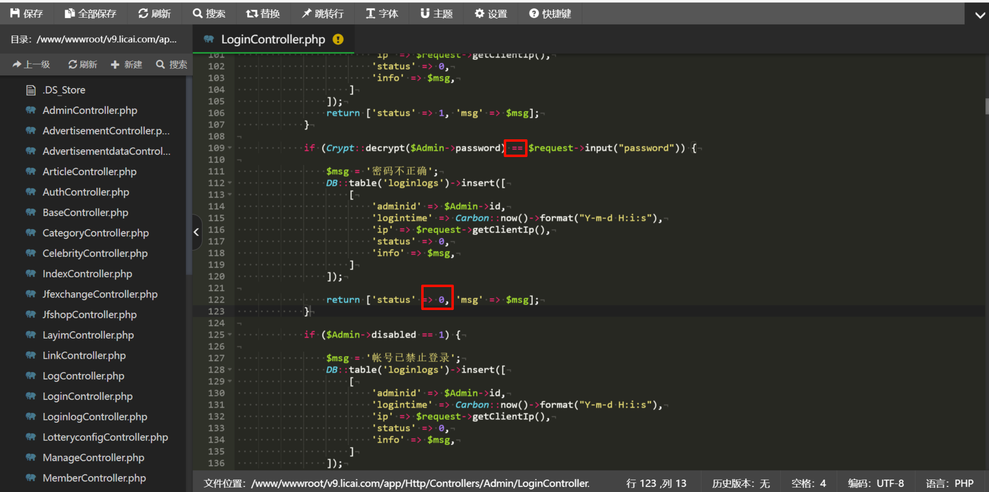Open CelebrityController.php

pyautogui.click(x=95, y=253)
